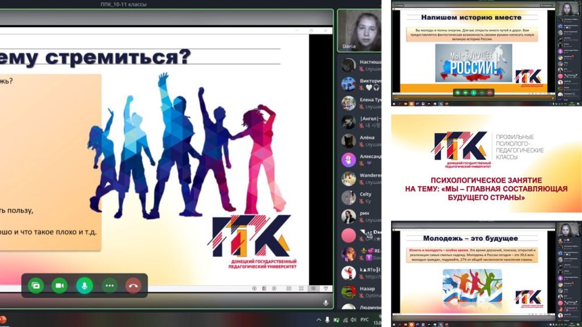The height and width of the screenshot is (327, 582).
Task: Select the highlighted Reading view icon
Action: coord(313,289)
